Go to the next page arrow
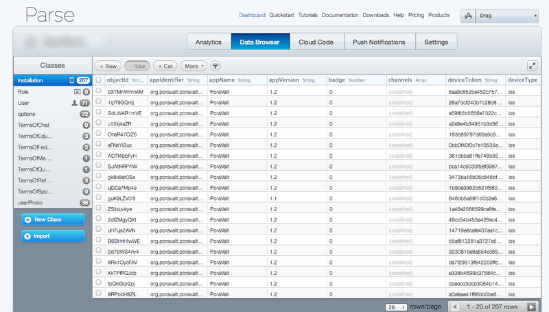This screenshot has width=549, height=312. pos(531,307)
